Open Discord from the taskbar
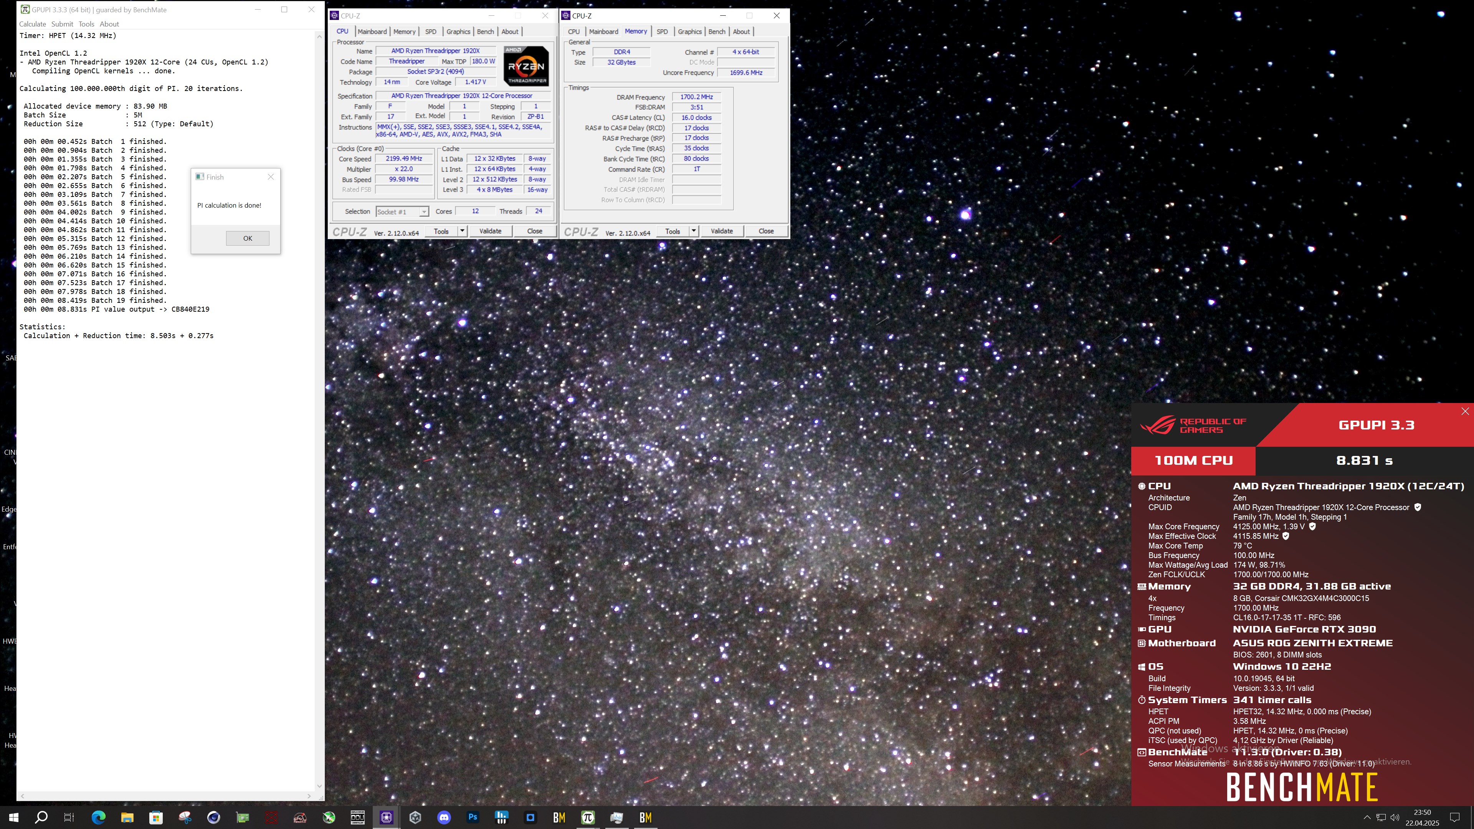The height and width of the screenshot is (829, 1474). (x=444, y=817)
